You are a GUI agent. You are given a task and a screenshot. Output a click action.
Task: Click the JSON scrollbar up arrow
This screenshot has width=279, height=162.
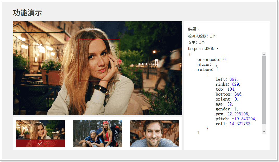point(264,54)
